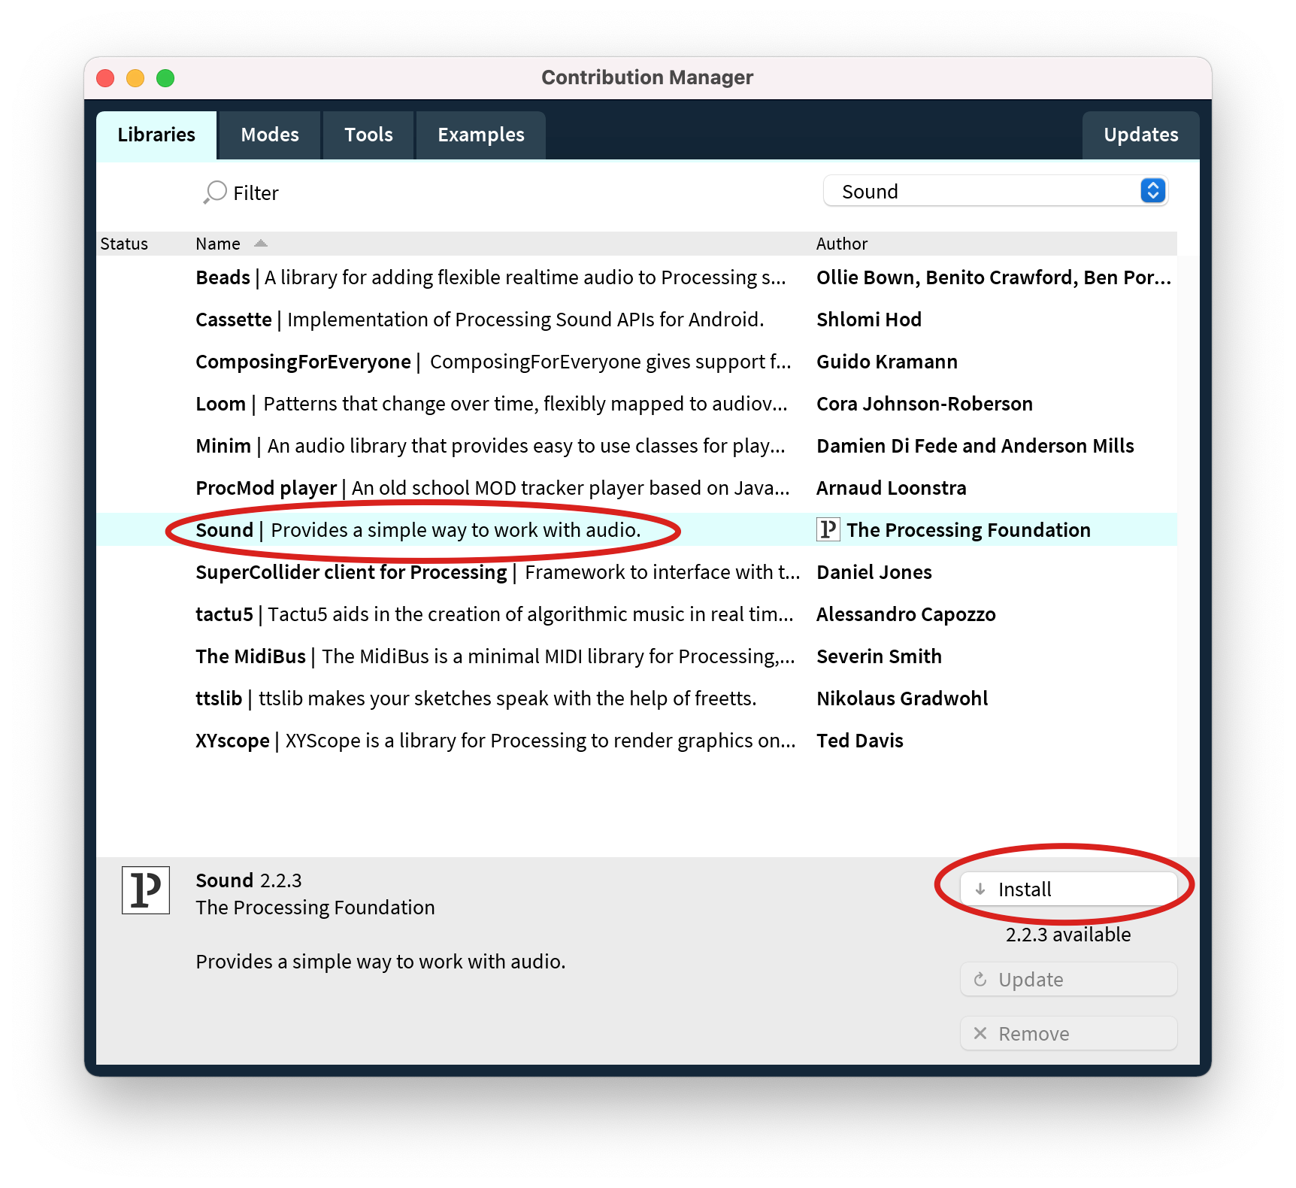1296x1188 pixels.
Task: Sort list by Status column header
Action: tap(124, 244)
